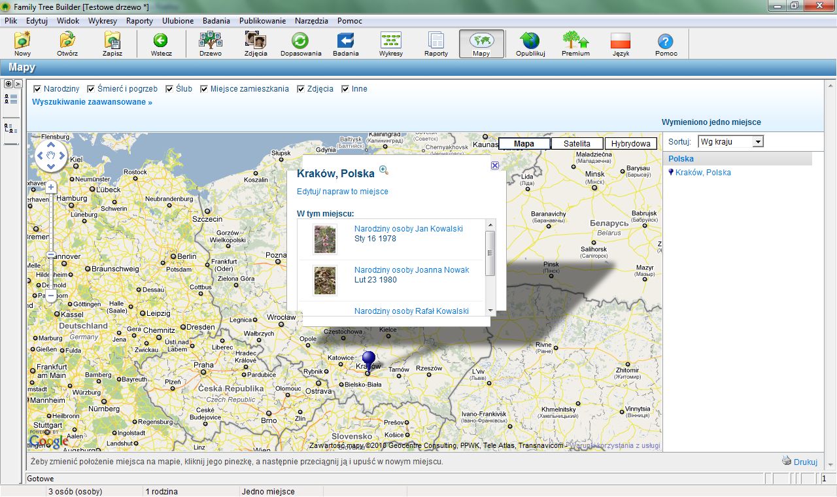The image size is (837, 497).
Task: Click the Polska country header in list
Action: (x=738, y=159)
